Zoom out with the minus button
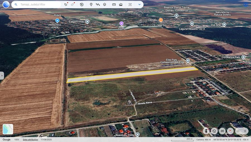 (238, 131)
